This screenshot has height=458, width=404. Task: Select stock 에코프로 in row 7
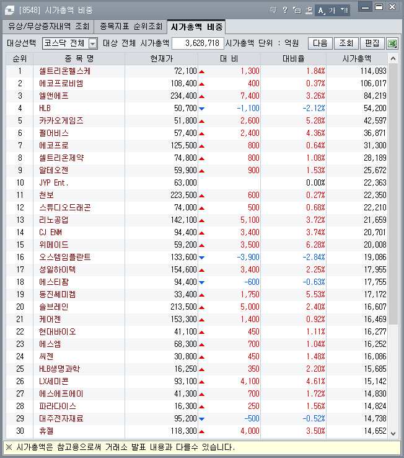[x=54, y=145]
